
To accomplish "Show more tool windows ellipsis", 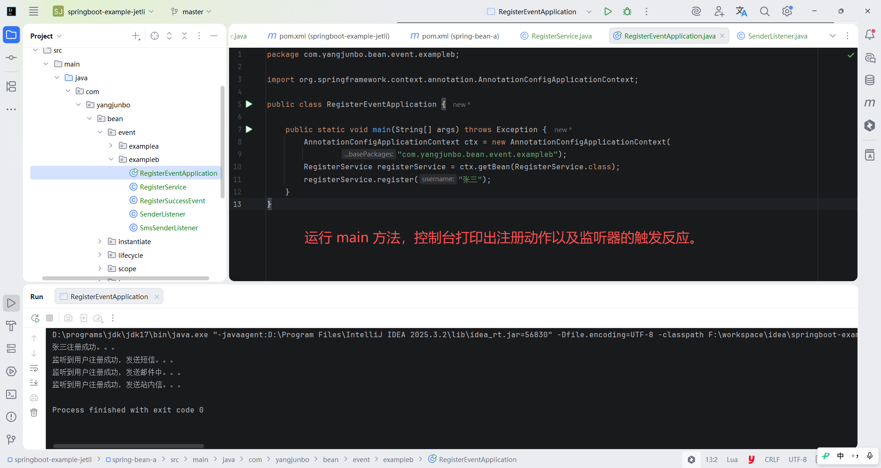I will pos(11,109).
